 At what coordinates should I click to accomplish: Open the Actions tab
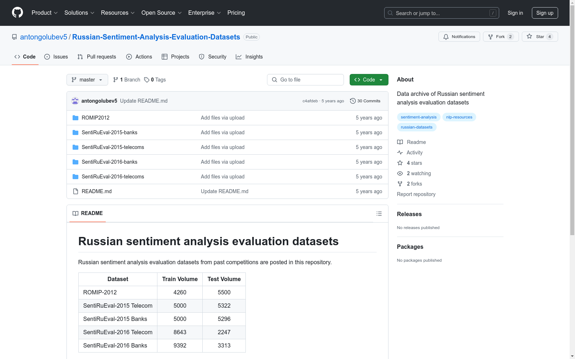pyautogui.click(x=139, y=57)
